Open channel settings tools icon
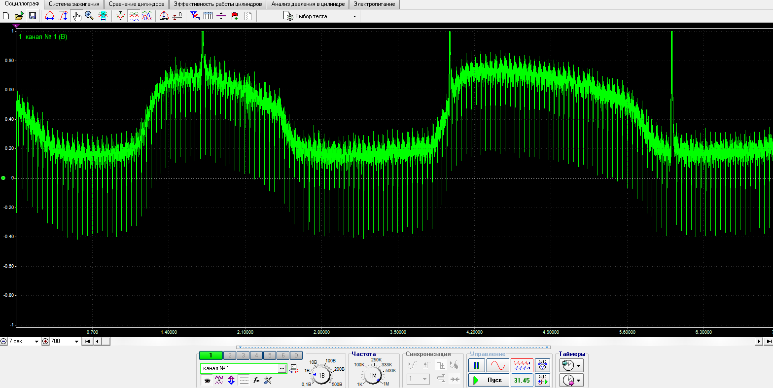The image size is (773, 388). click(x=268, y=380)
